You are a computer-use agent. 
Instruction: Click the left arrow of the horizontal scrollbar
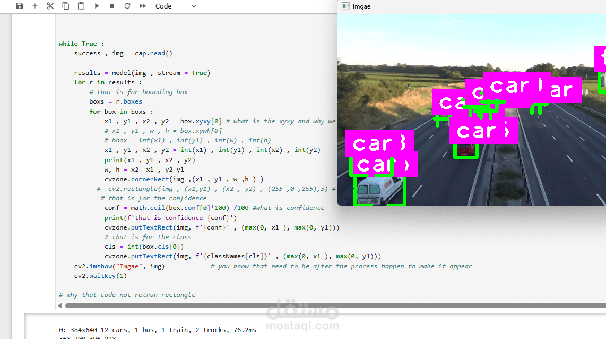pyautogui.click(x=60, y=306)
